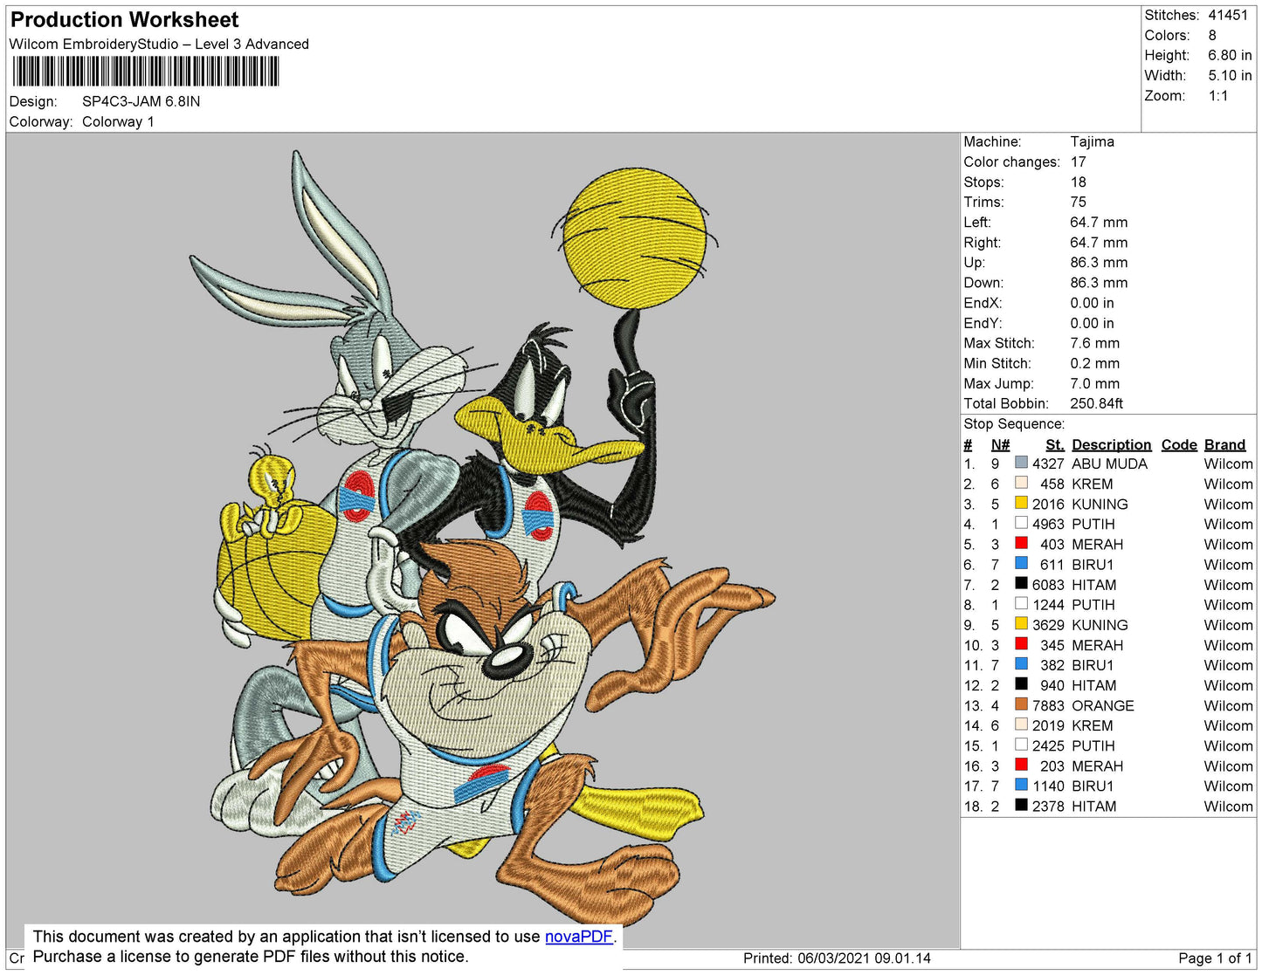This screenshot has height=975, width=1262.
Task: Select 'MERAH' description in stop 16
Action: point(1098,766)
